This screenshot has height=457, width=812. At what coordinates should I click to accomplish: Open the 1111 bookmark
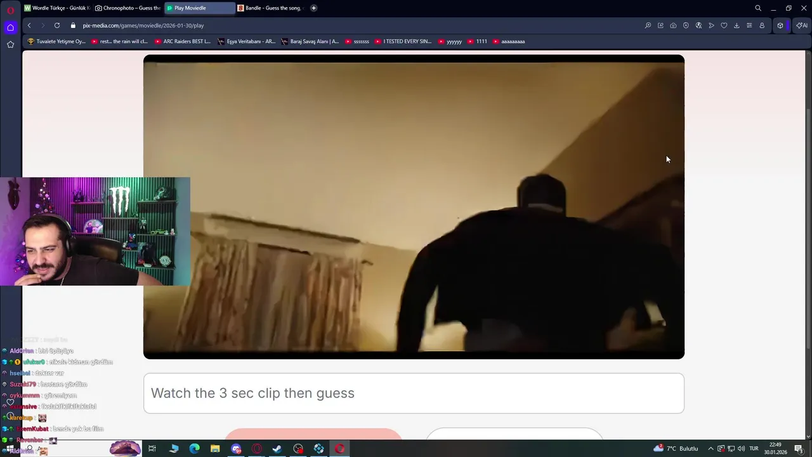(x=477, y=41)
